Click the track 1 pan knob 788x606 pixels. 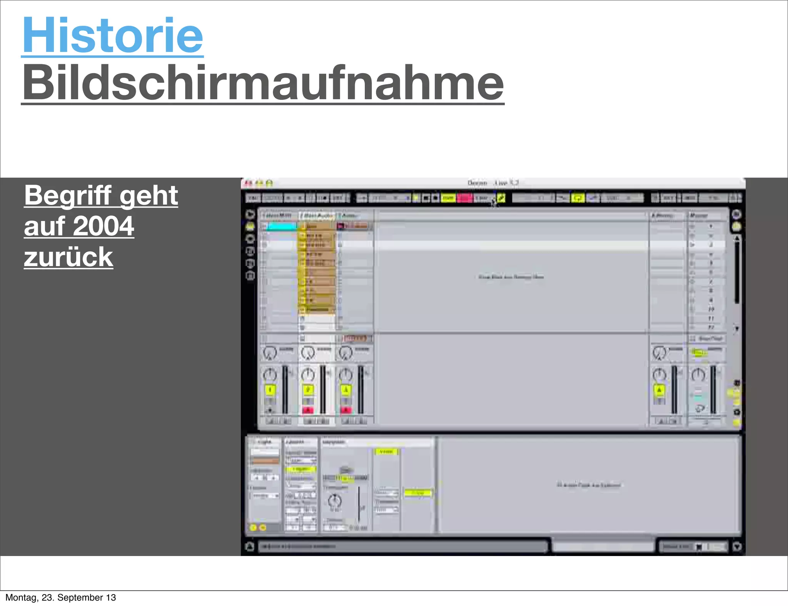click(270, 375)
